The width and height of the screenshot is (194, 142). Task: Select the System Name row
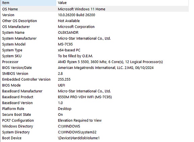(95, 32)
